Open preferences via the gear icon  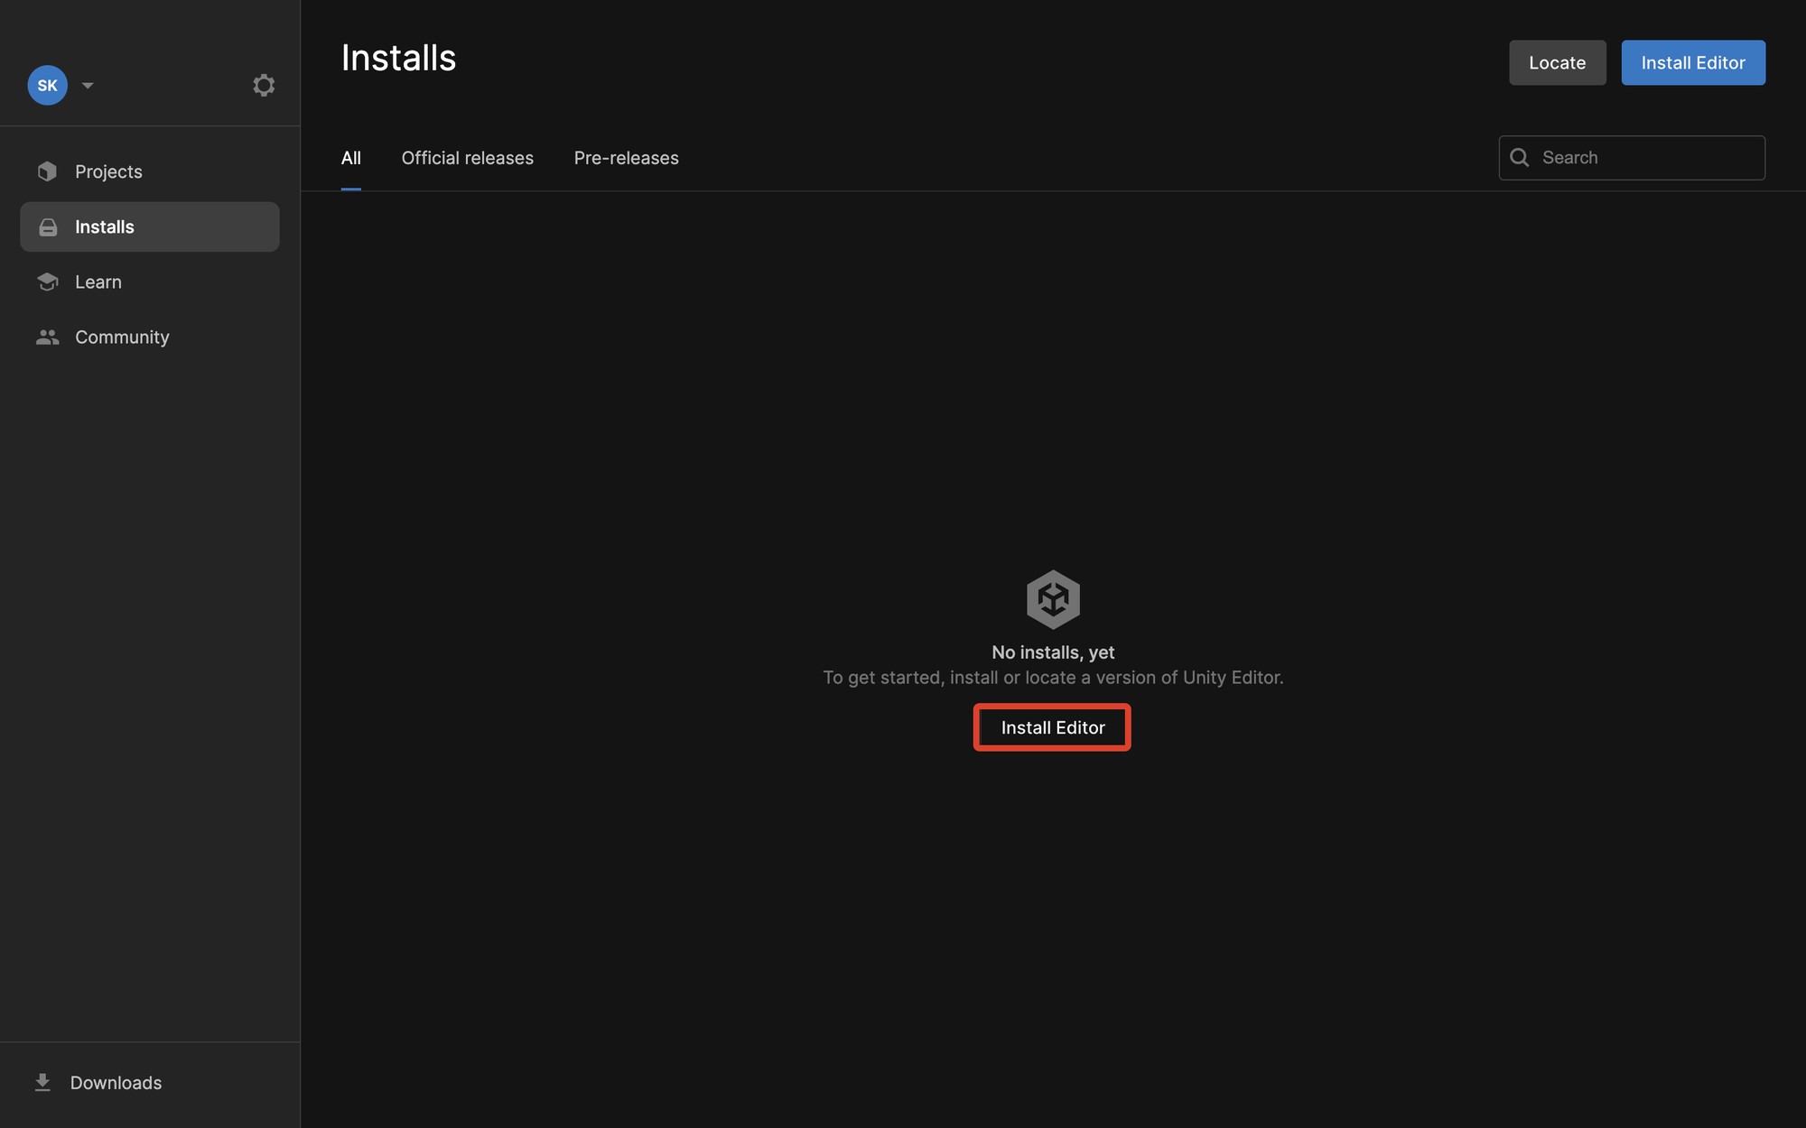264,85
